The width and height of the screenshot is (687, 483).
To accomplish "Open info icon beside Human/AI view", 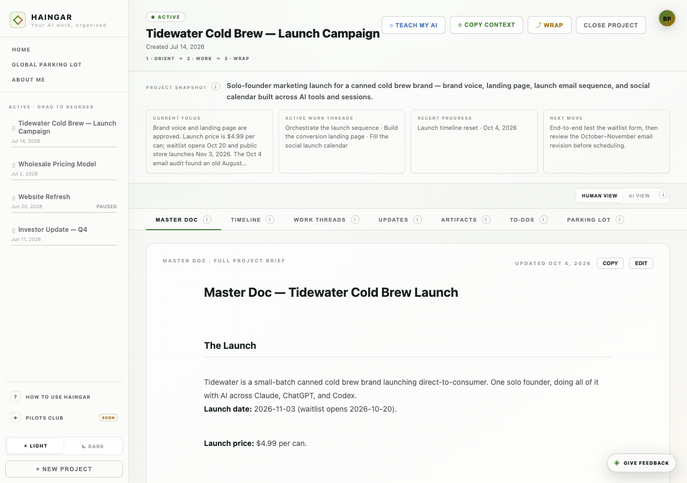I will coord(663,195).
